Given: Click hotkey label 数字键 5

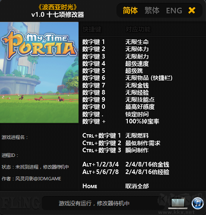Looking at the screenshot, I should click(x=94, y=71).
